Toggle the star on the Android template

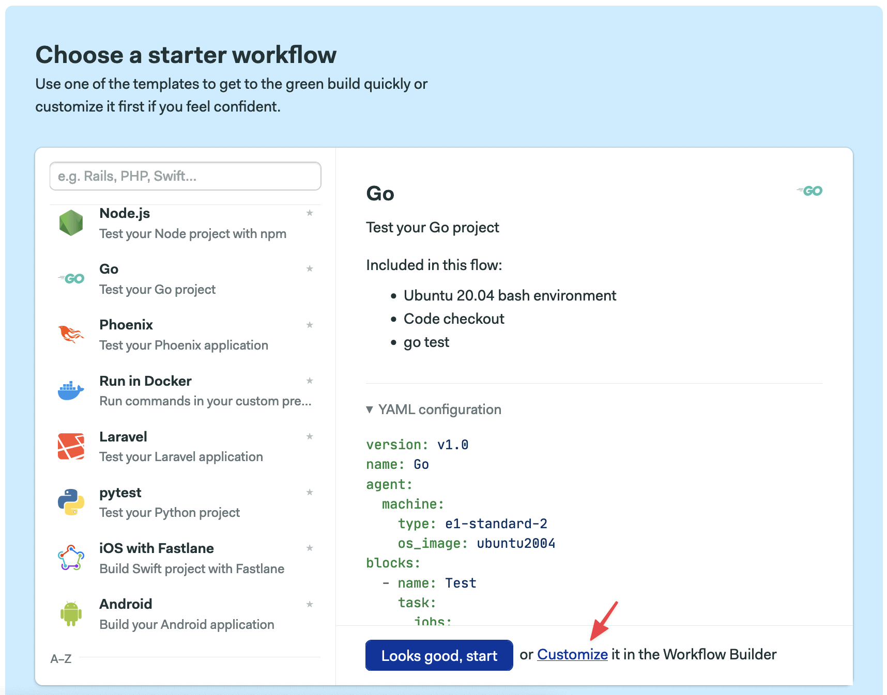[310, 604]
